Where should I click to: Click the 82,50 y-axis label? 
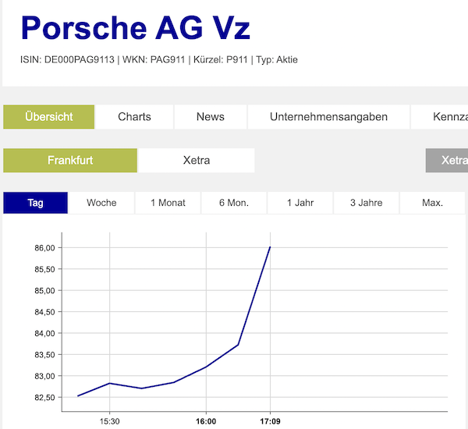tap(44, 397)
